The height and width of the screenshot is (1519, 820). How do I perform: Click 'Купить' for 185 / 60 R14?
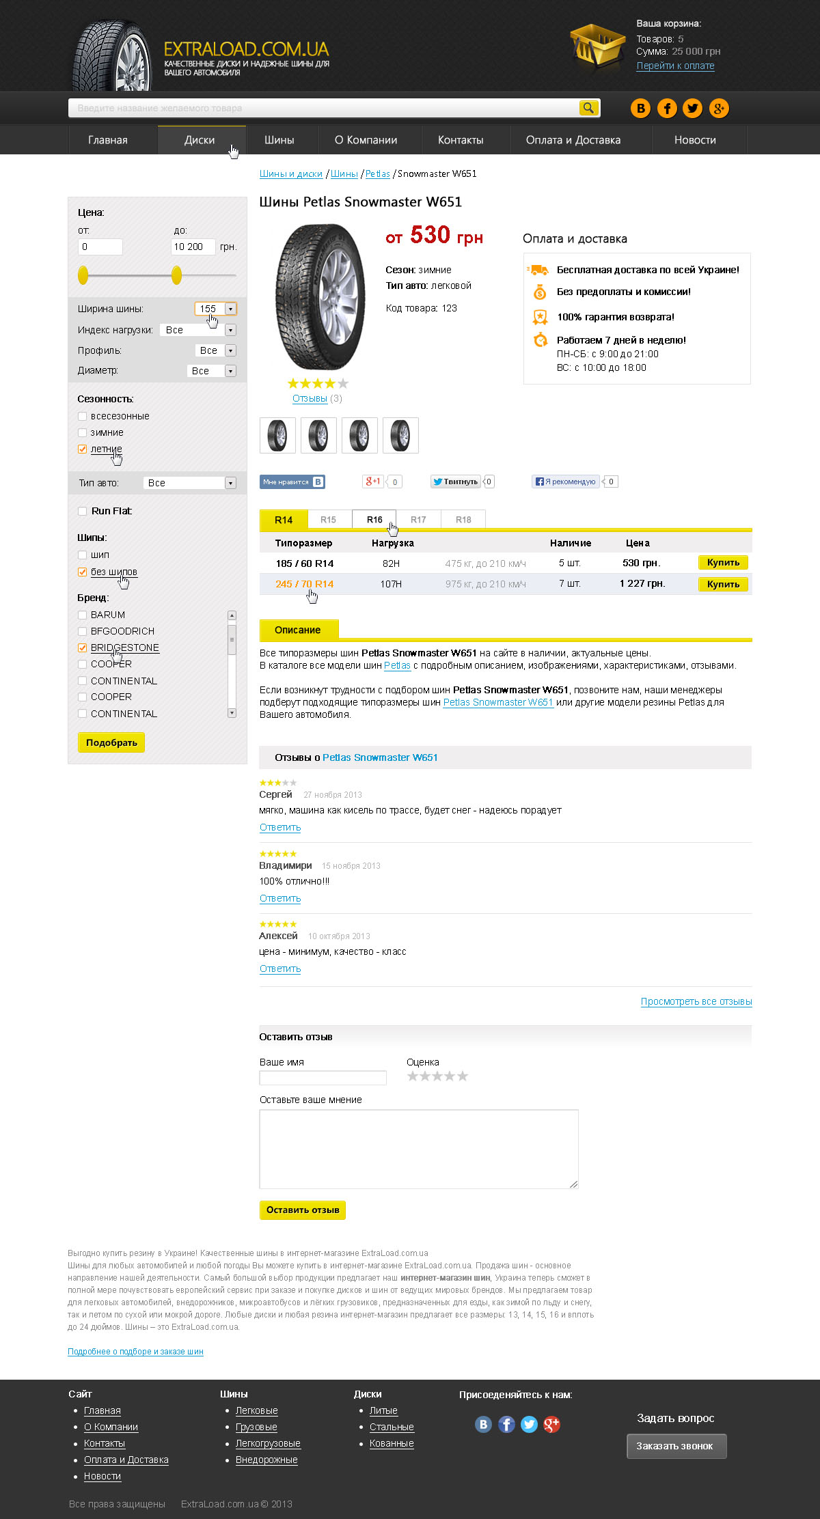tap(723, 563)
